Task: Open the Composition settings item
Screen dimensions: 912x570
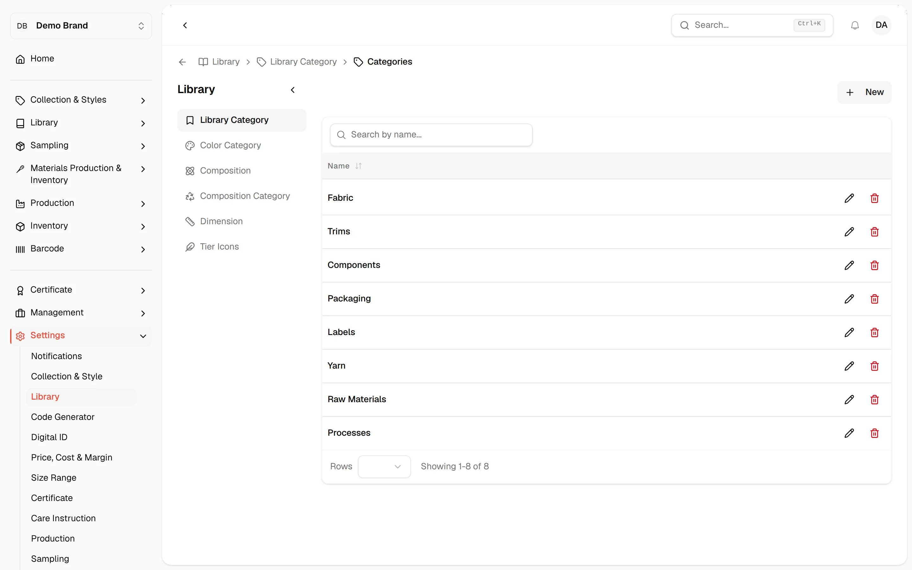Action: pyautogui.click(x=242, y=171)
